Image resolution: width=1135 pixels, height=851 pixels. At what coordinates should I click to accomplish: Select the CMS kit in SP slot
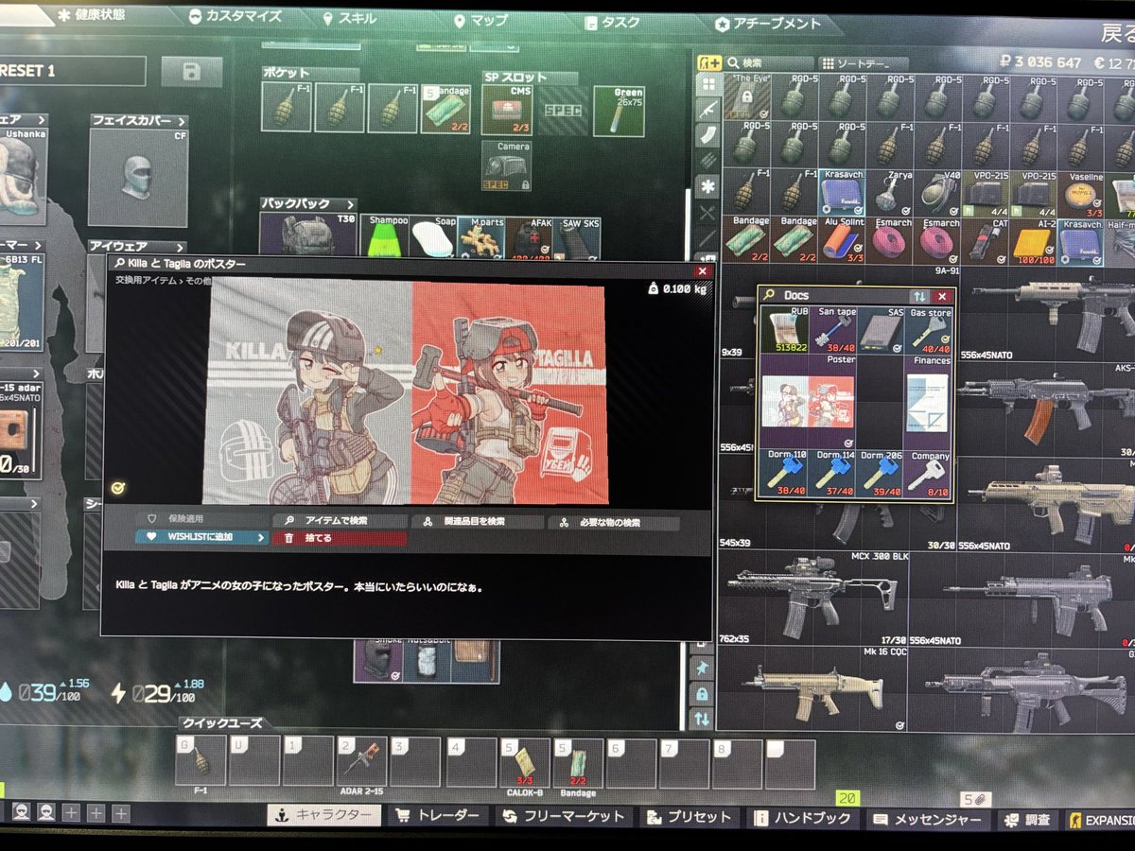[x=507, y=110]
